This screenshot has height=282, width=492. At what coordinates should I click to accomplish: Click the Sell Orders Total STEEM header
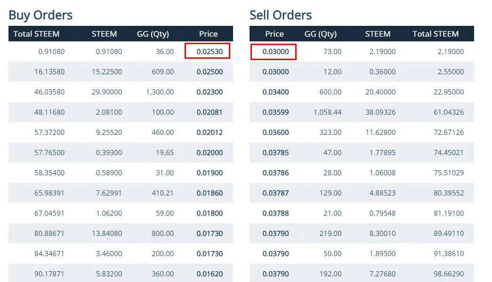[x=436, y=34]
